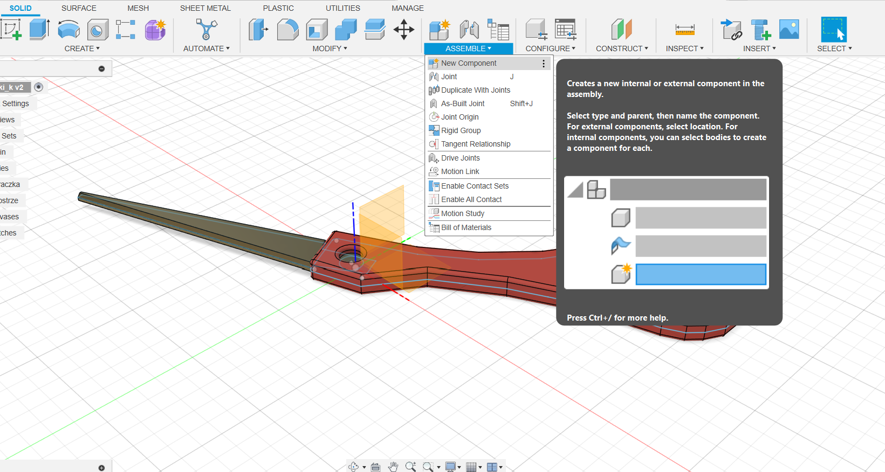The width and height of the screenshot is (885, 472).
Task: Open the INSERT dropdown menu
Action: point(759,48)
